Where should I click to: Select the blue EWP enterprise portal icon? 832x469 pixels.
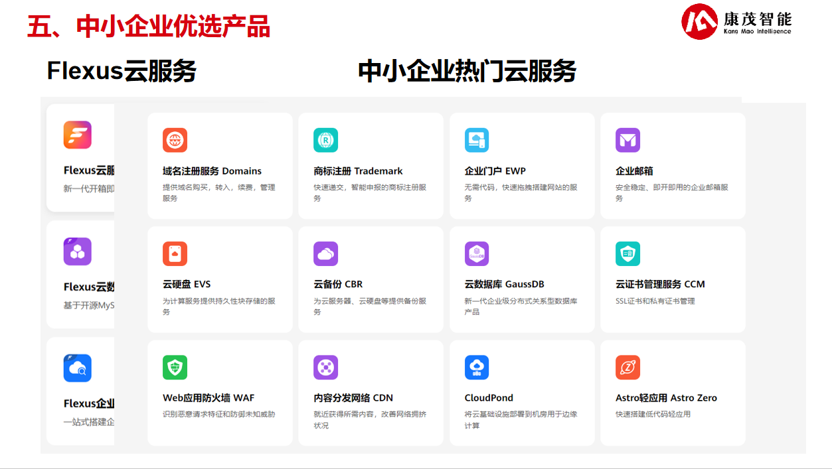(x=476, y=140)
